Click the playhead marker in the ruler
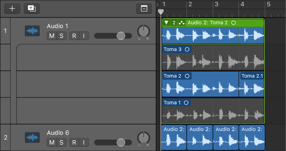This screenshot has width=286, height=151. [161, 12]
